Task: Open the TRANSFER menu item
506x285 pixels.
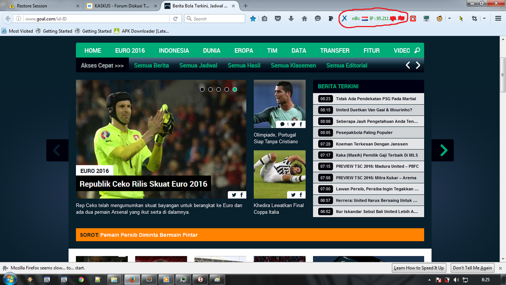Action: [335, 51]
